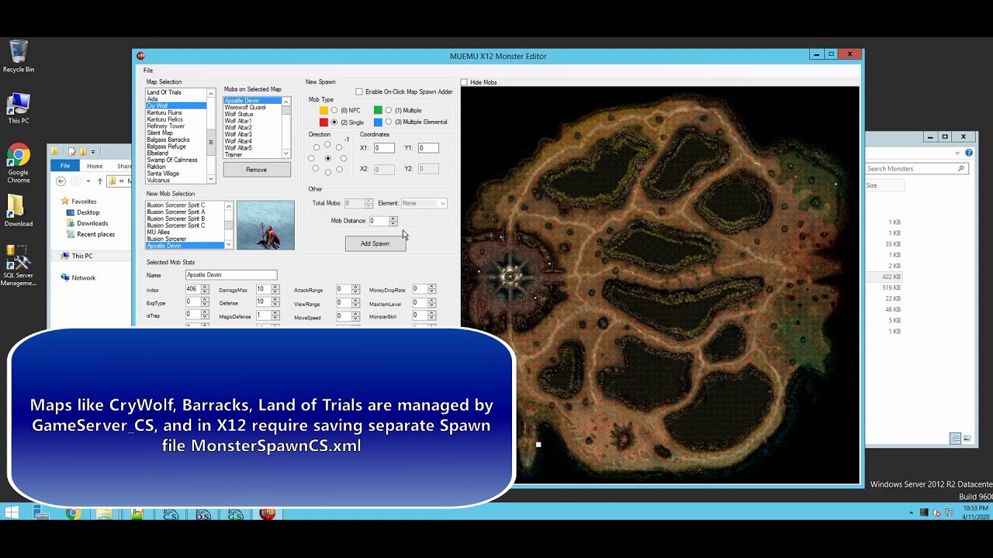Click the Add Spawn button

[x=375, y=243]
